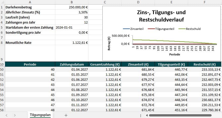Select row 10 header

(x=2, y=64)
